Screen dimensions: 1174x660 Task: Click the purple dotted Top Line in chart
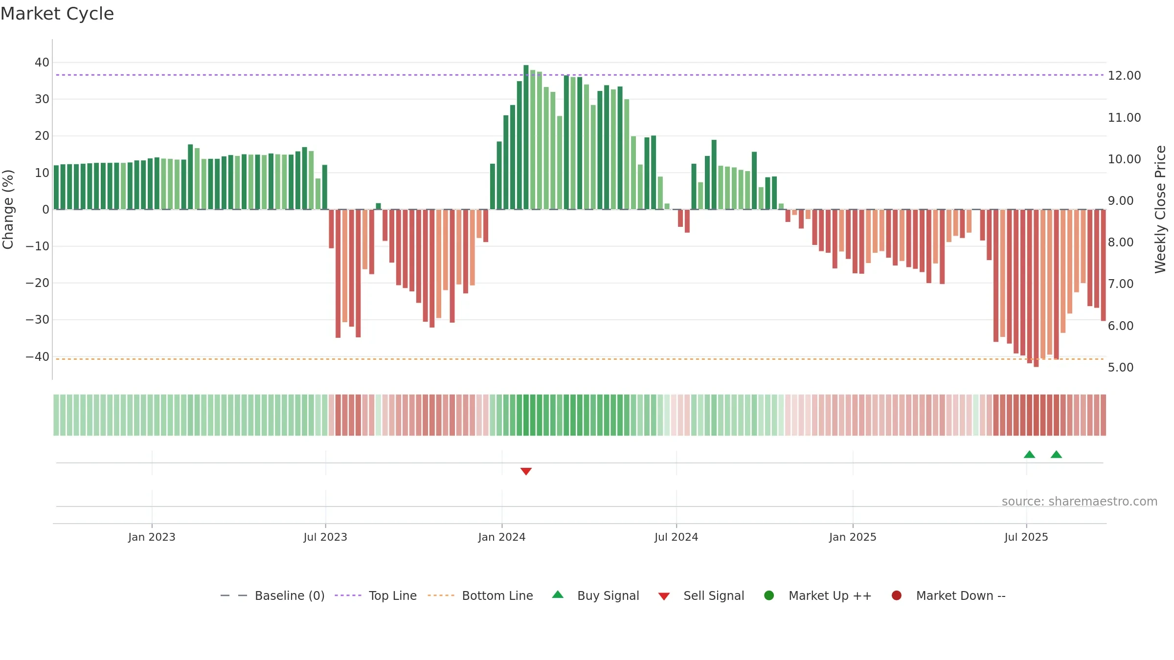click(x=580, y=75)
